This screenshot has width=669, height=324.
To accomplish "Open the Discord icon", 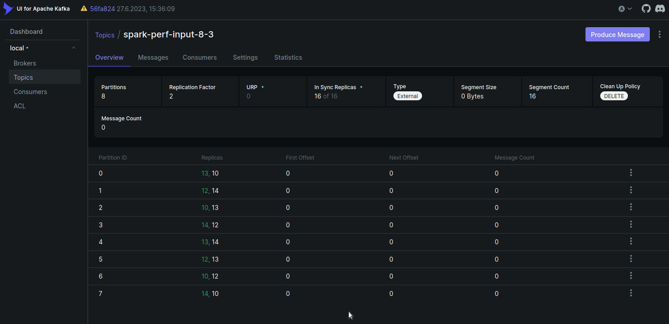I will (660, 8).
